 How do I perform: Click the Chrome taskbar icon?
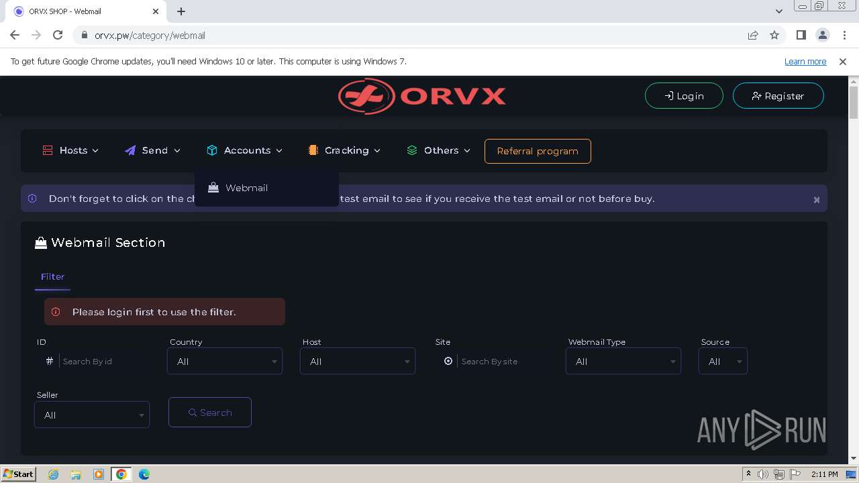[121, 474]
